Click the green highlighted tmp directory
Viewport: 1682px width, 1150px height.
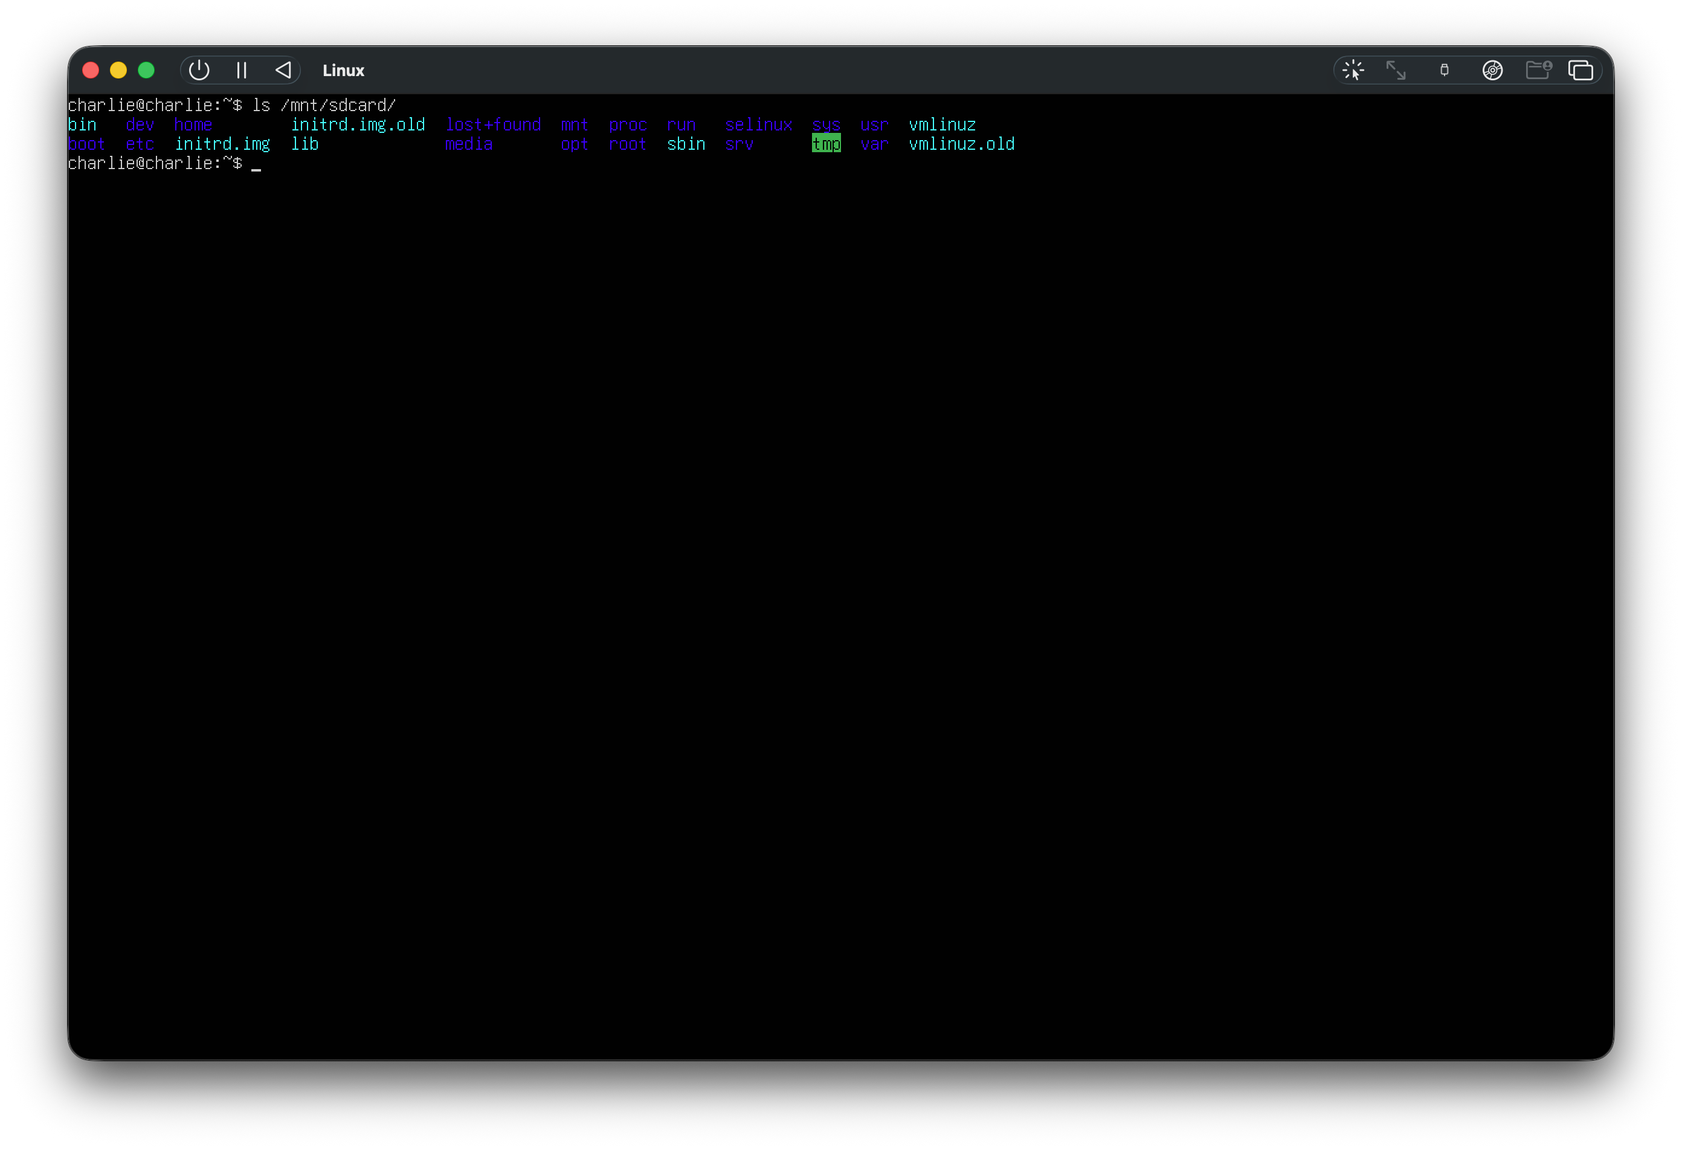826,144
